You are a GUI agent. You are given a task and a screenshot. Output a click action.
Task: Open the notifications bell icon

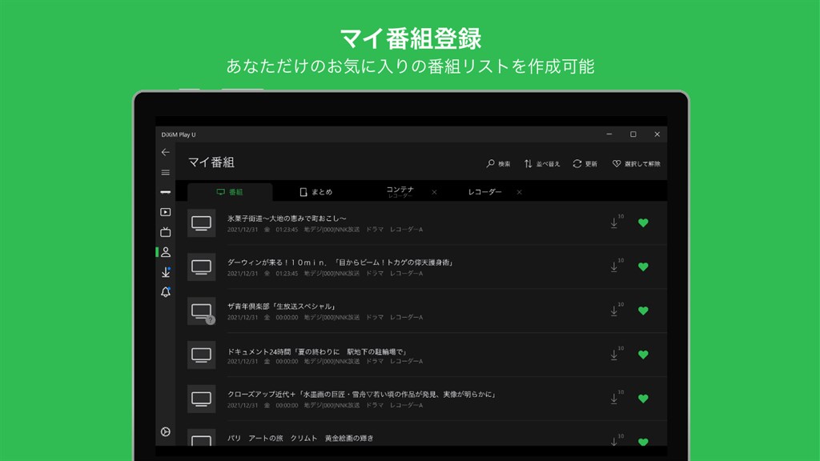(x=165, y=292)
